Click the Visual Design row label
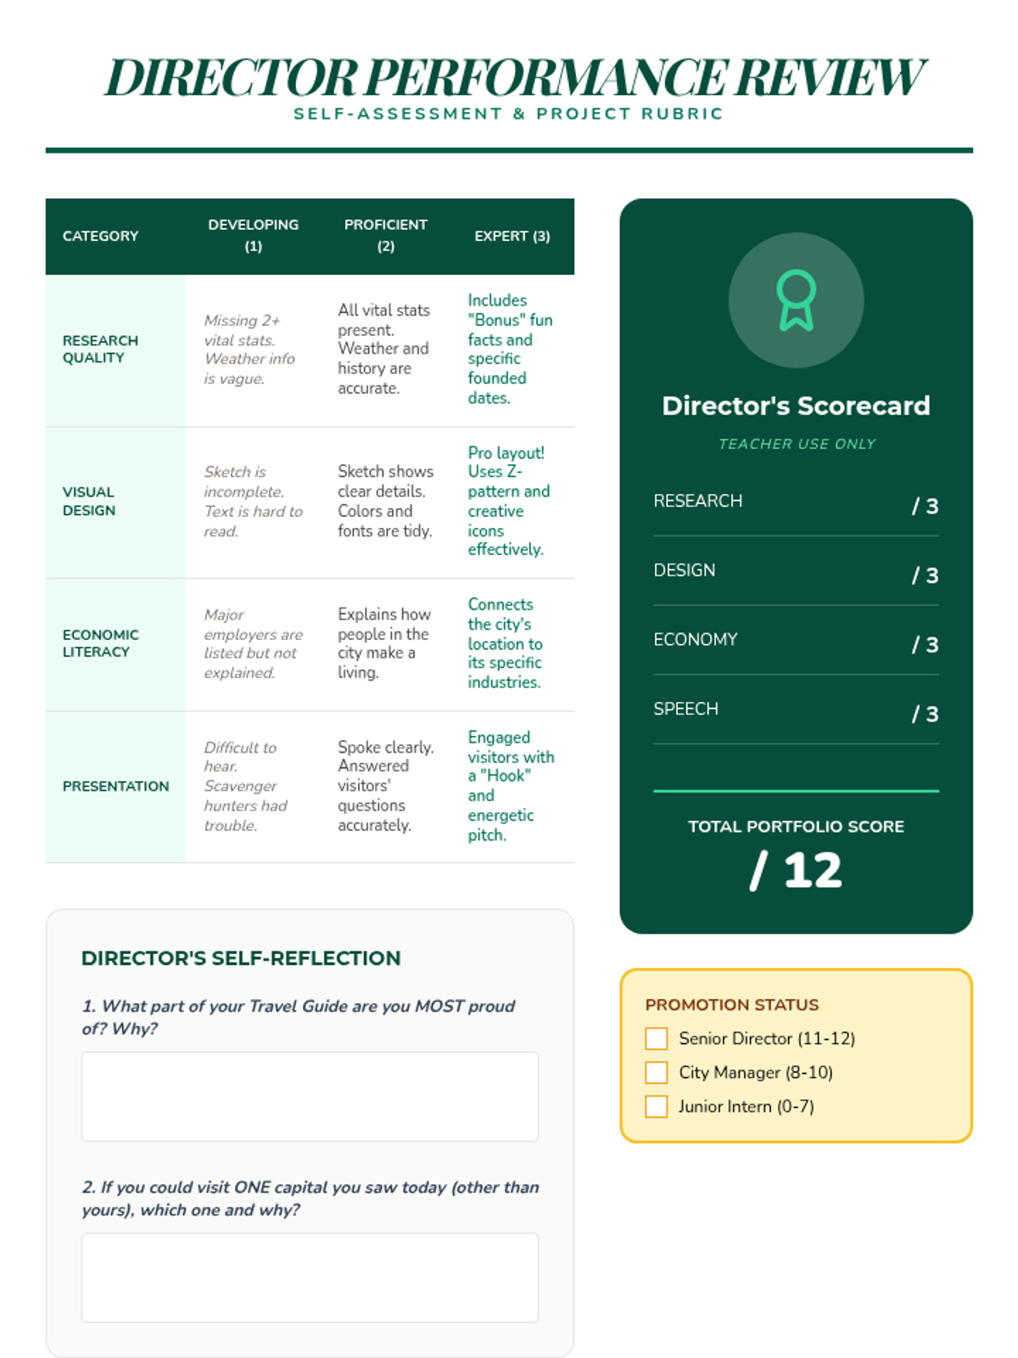The height and width of the screenshot is (1358, 1018). [89, 501]
